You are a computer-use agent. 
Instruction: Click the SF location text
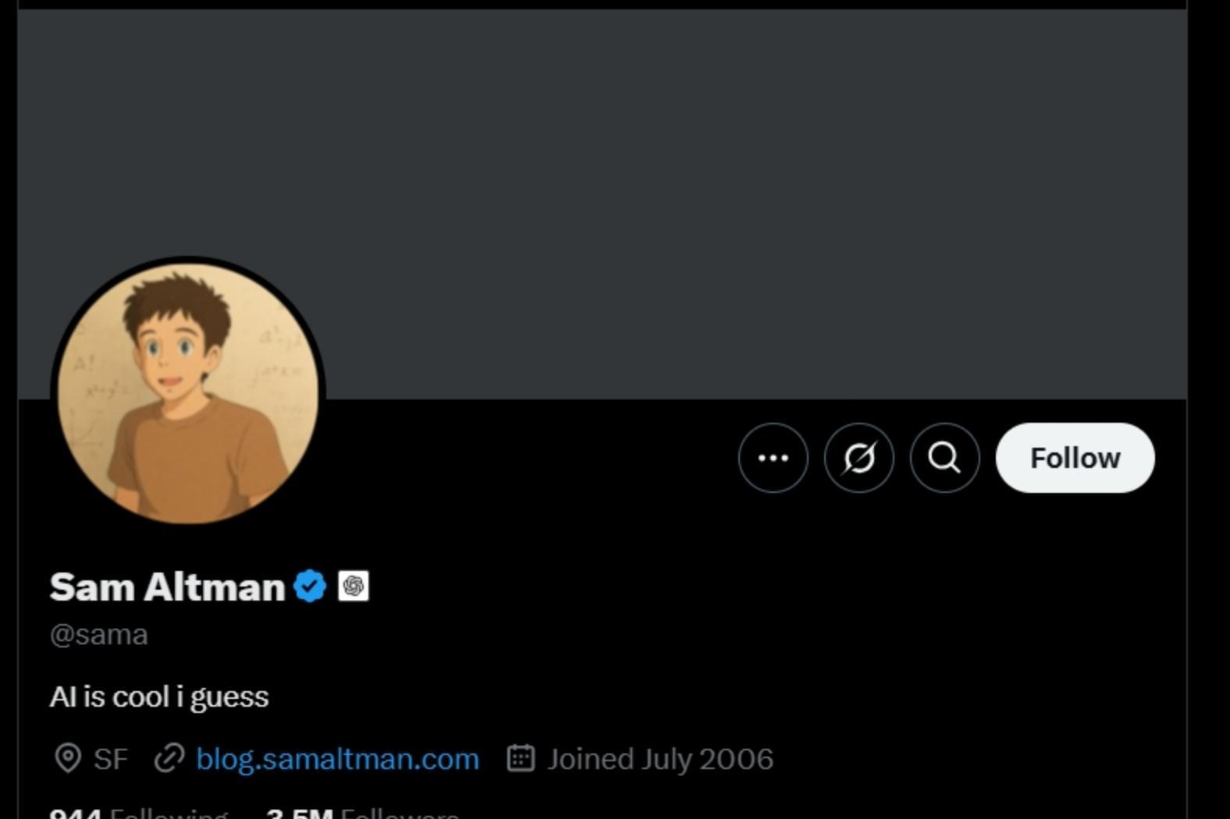click(111, 759)
